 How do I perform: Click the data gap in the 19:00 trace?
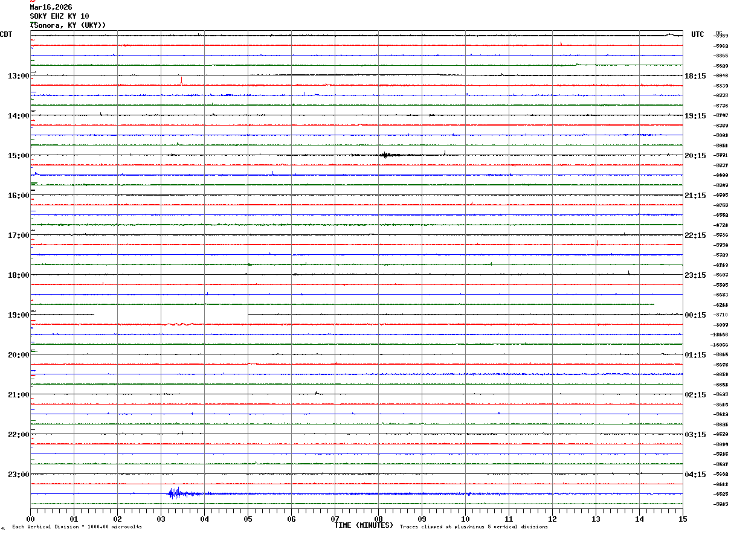170,315
